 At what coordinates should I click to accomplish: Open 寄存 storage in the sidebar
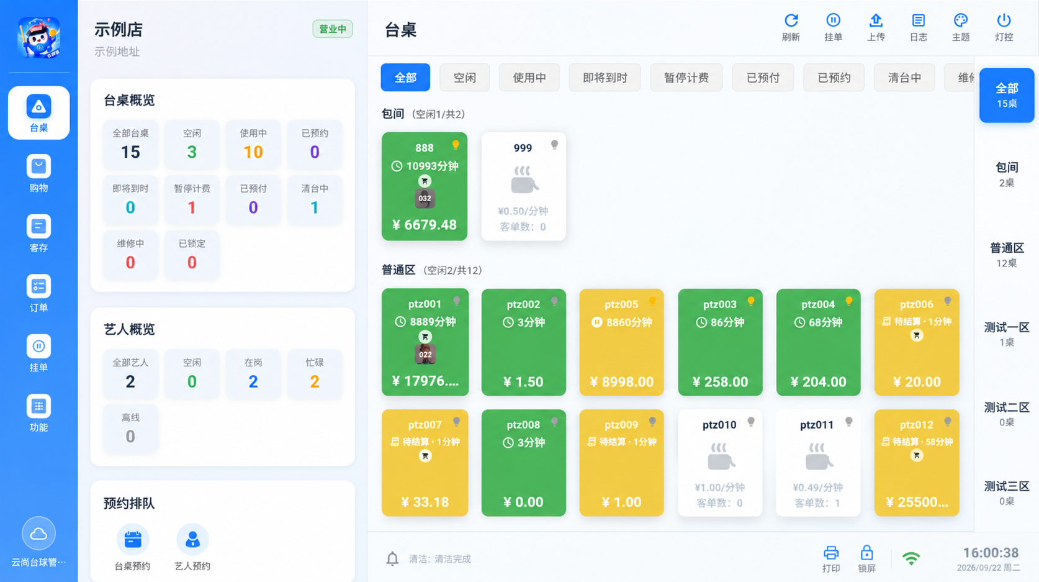point(38,234)
